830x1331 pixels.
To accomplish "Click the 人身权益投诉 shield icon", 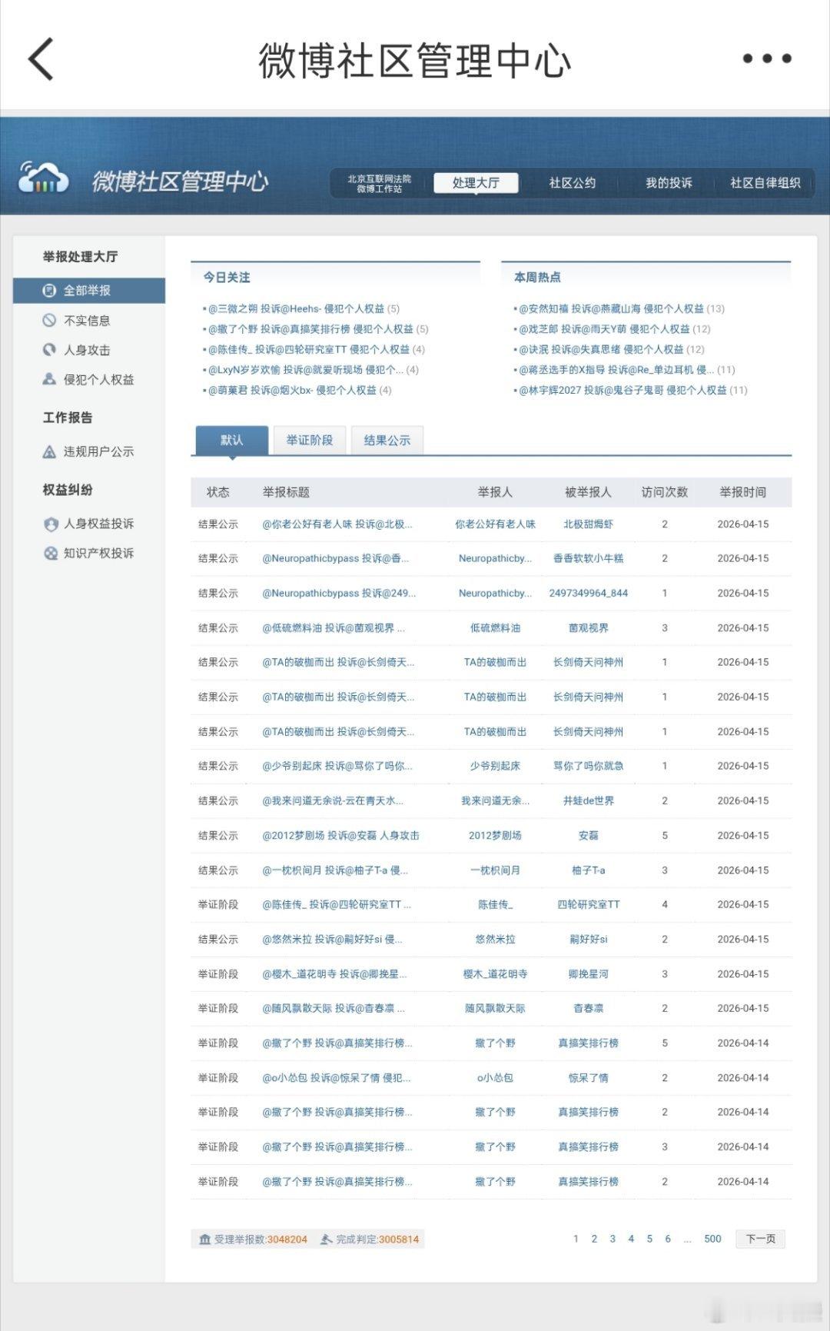I will [51, 524].
